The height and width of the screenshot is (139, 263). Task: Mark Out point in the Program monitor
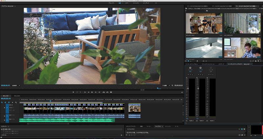(x=80, y=92)
